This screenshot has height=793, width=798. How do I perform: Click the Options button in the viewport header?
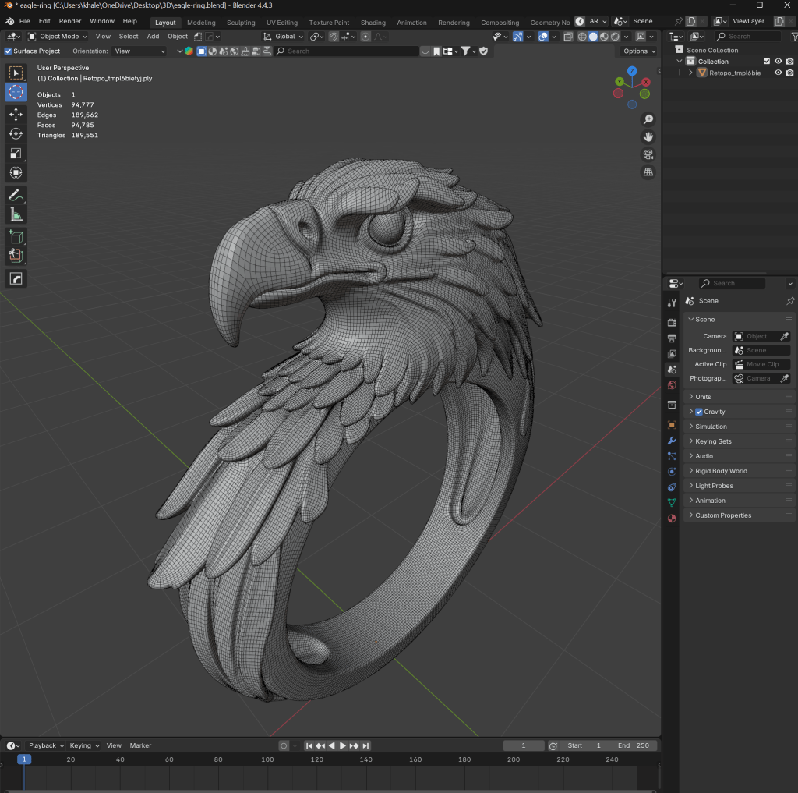tap(639, 51)
